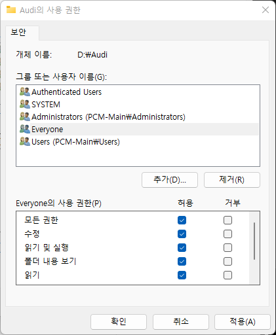Click the 제거(R) button

232,180
